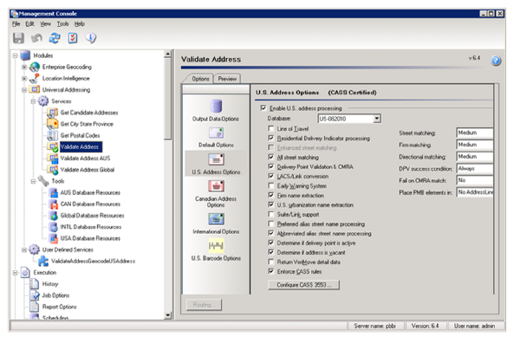Expand the Location Intelligence node
The width and height of the screenshot is (514, 343).
pyautogui.click(x=24, y=79)
